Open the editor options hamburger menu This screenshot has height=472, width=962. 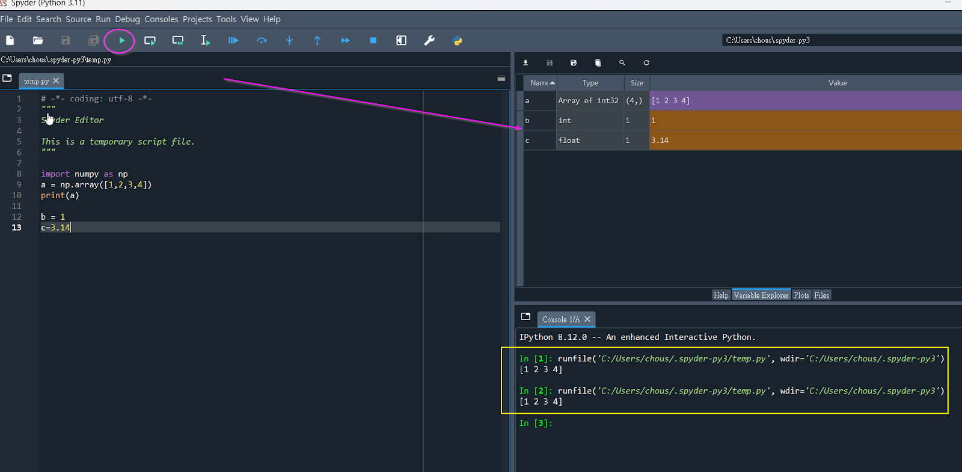[x=501, y=78]
